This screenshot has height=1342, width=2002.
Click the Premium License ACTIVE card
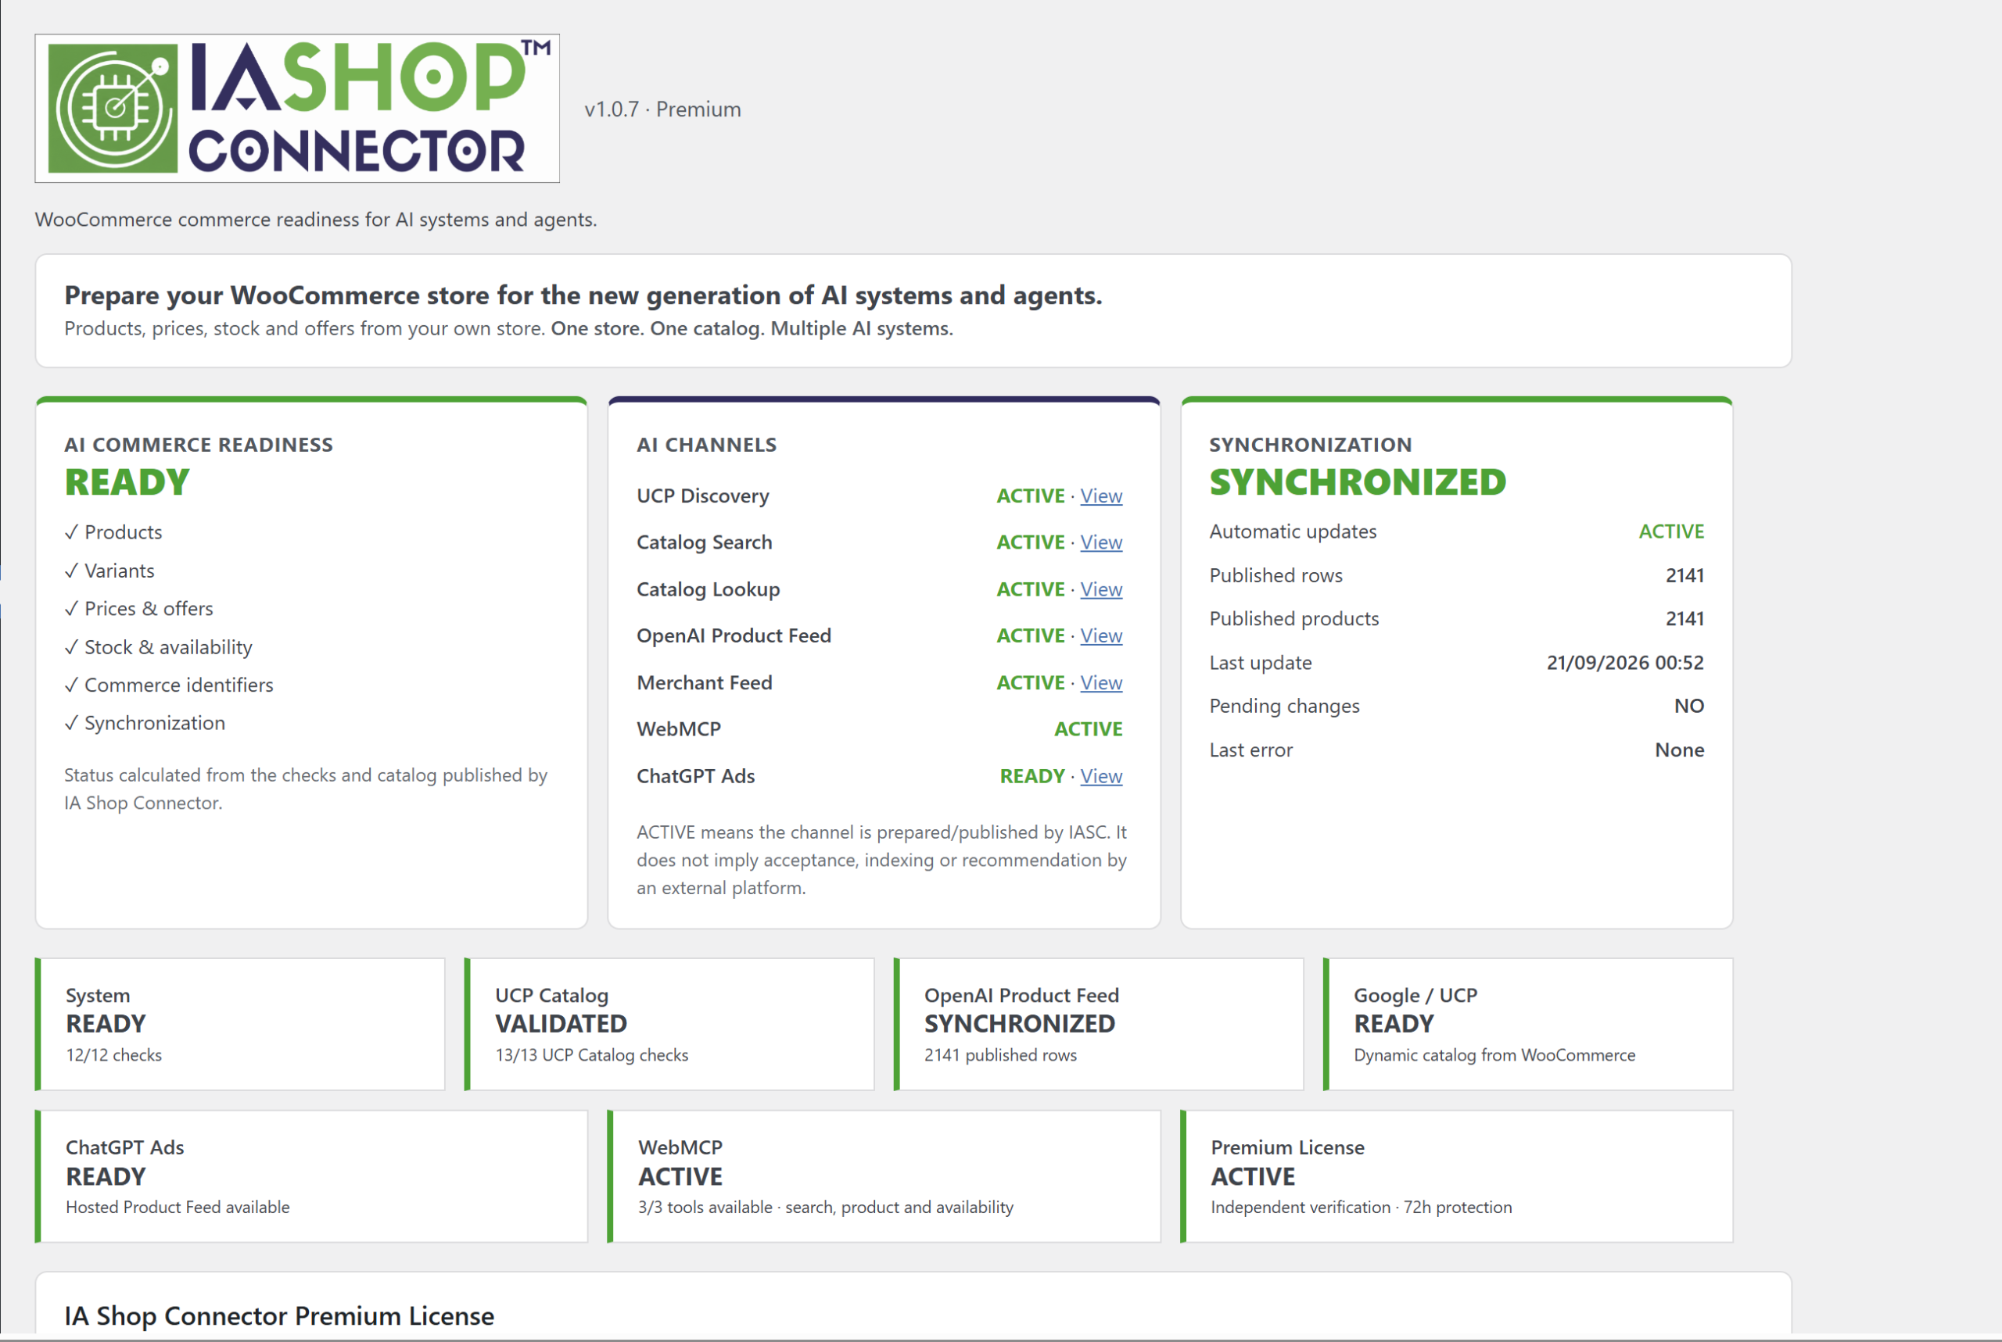[x=1458, y=1177]
